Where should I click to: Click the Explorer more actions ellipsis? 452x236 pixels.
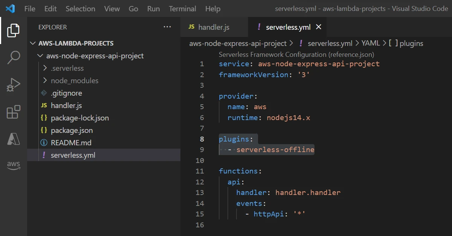tap(167, 27)
